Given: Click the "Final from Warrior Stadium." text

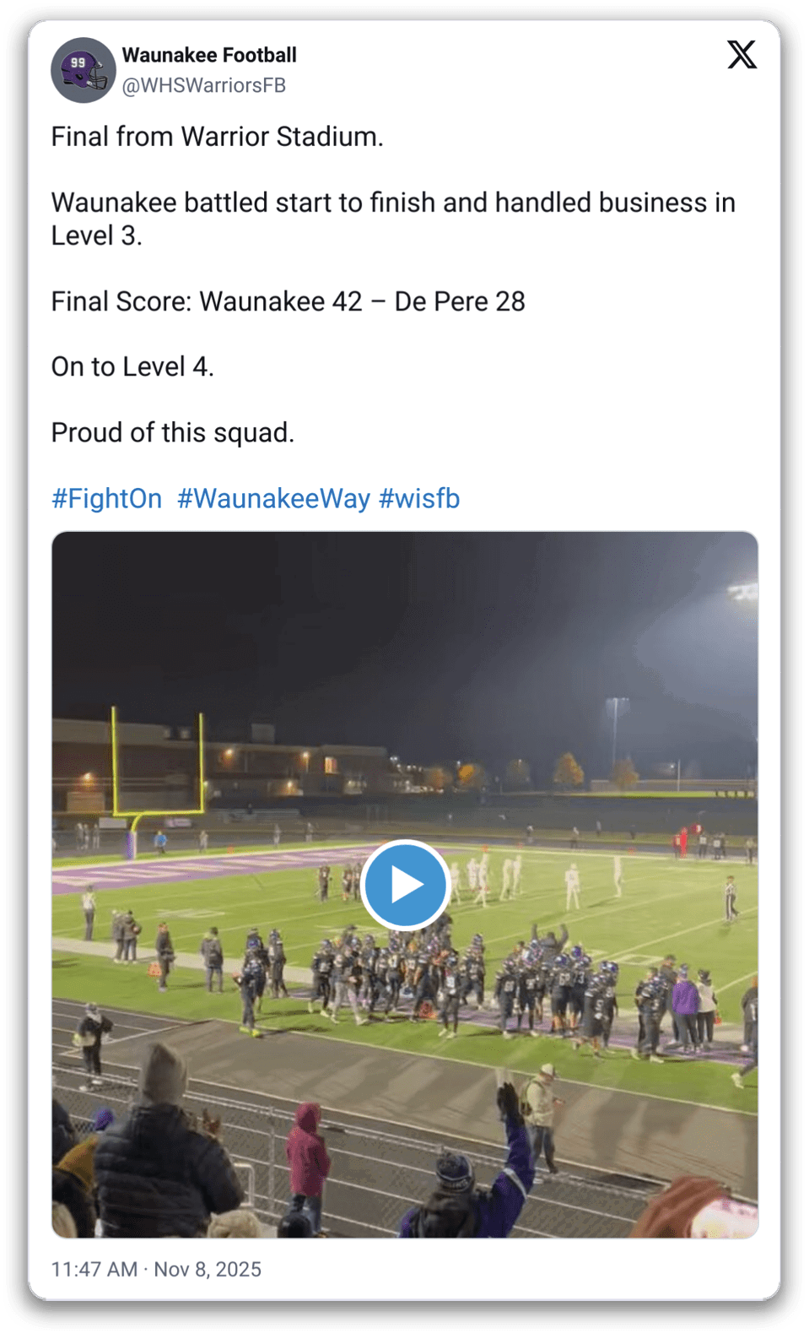Looking at the screenshot, I should coord(217,137).
